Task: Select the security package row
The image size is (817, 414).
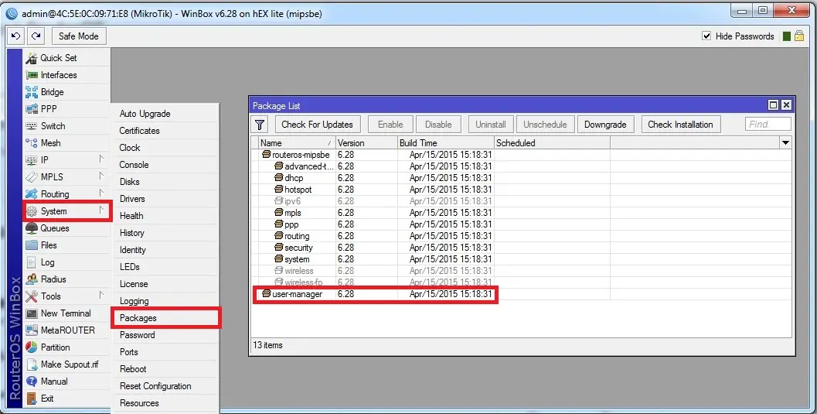Action: (x=521, y=248)
